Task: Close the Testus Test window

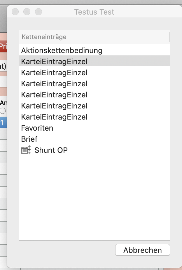Action: click(15, 12)
